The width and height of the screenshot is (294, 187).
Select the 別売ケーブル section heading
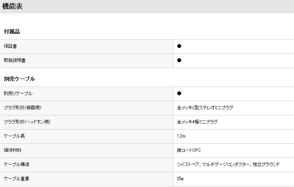pos(19,79)
